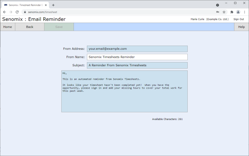249x156 pixels.
Task: Click inside the email body text area
Action: point(124,91)
